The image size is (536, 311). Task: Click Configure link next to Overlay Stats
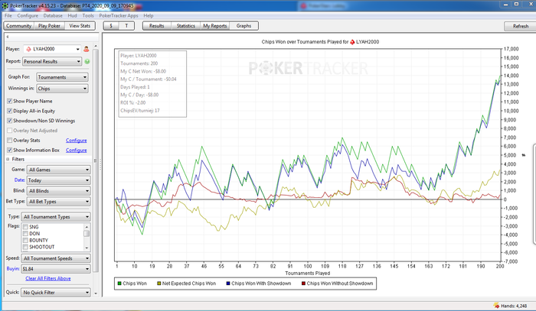[77, 141]
